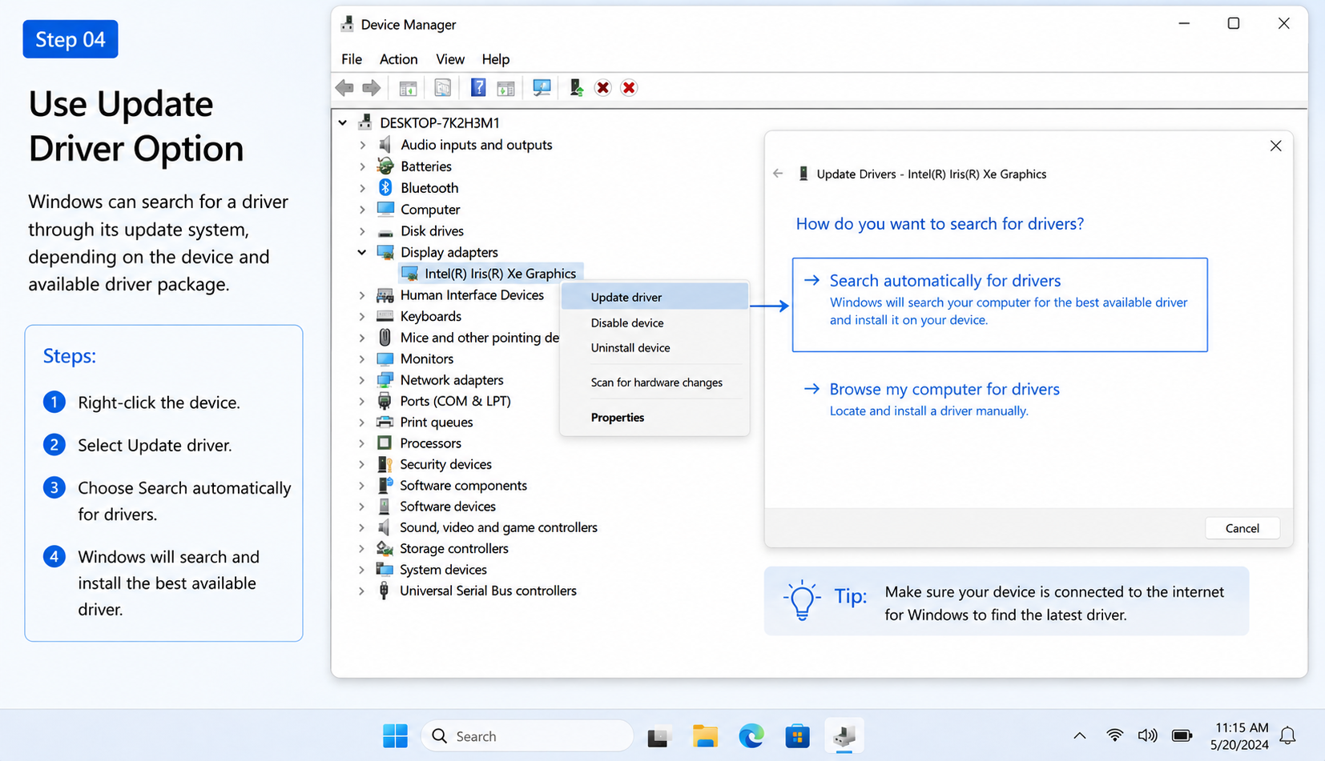The width and height of the screenshot is (1325, 761).
Task: Click the Device Manager taskbar icon
Action: [x=844, y=735]
